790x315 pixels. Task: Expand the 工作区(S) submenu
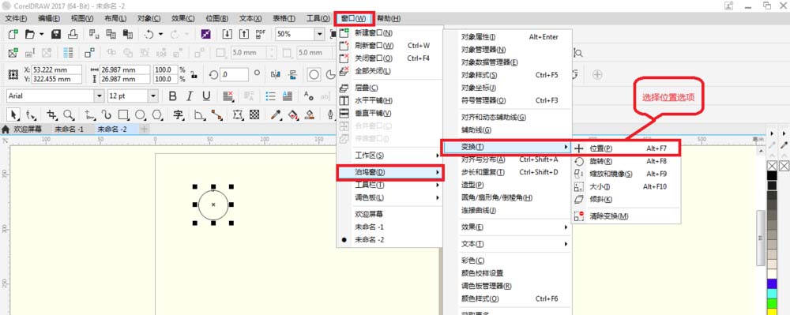(x=390, y=156)
